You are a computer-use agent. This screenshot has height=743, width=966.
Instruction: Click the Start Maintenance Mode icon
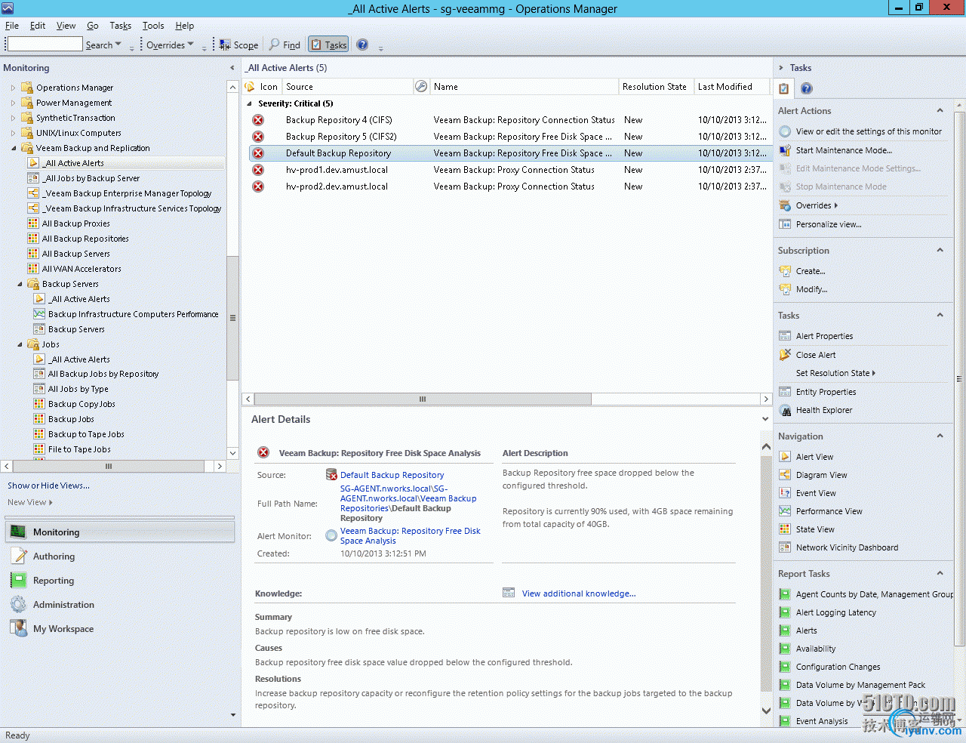click(x=785, y=150)
